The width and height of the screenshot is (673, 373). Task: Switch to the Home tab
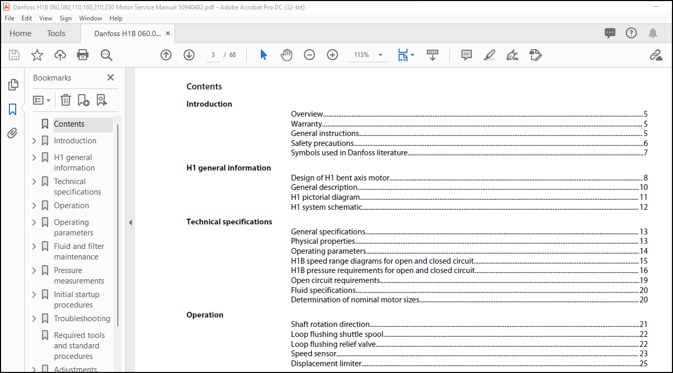coord(20,33)
